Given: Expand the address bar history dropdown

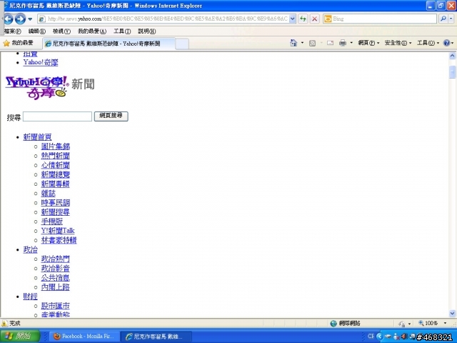Looking at the screenshot, I should click(x=293, y=19).
